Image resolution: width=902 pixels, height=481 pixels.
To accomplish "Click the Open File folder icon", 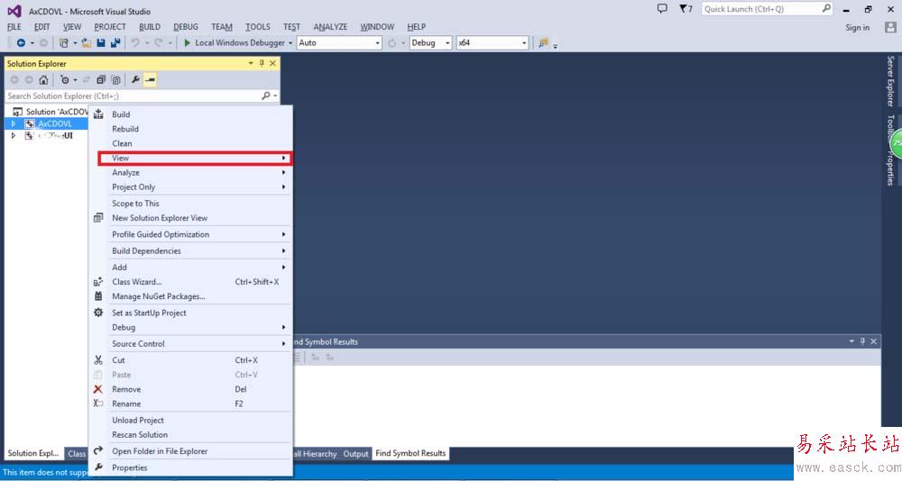I will [87, 42].
